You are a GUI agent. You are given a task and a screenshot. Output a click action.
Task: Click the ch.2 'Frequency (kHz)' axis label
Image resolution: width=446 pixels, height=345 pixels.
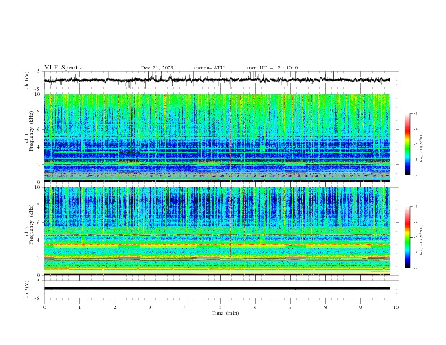(31, 224)
